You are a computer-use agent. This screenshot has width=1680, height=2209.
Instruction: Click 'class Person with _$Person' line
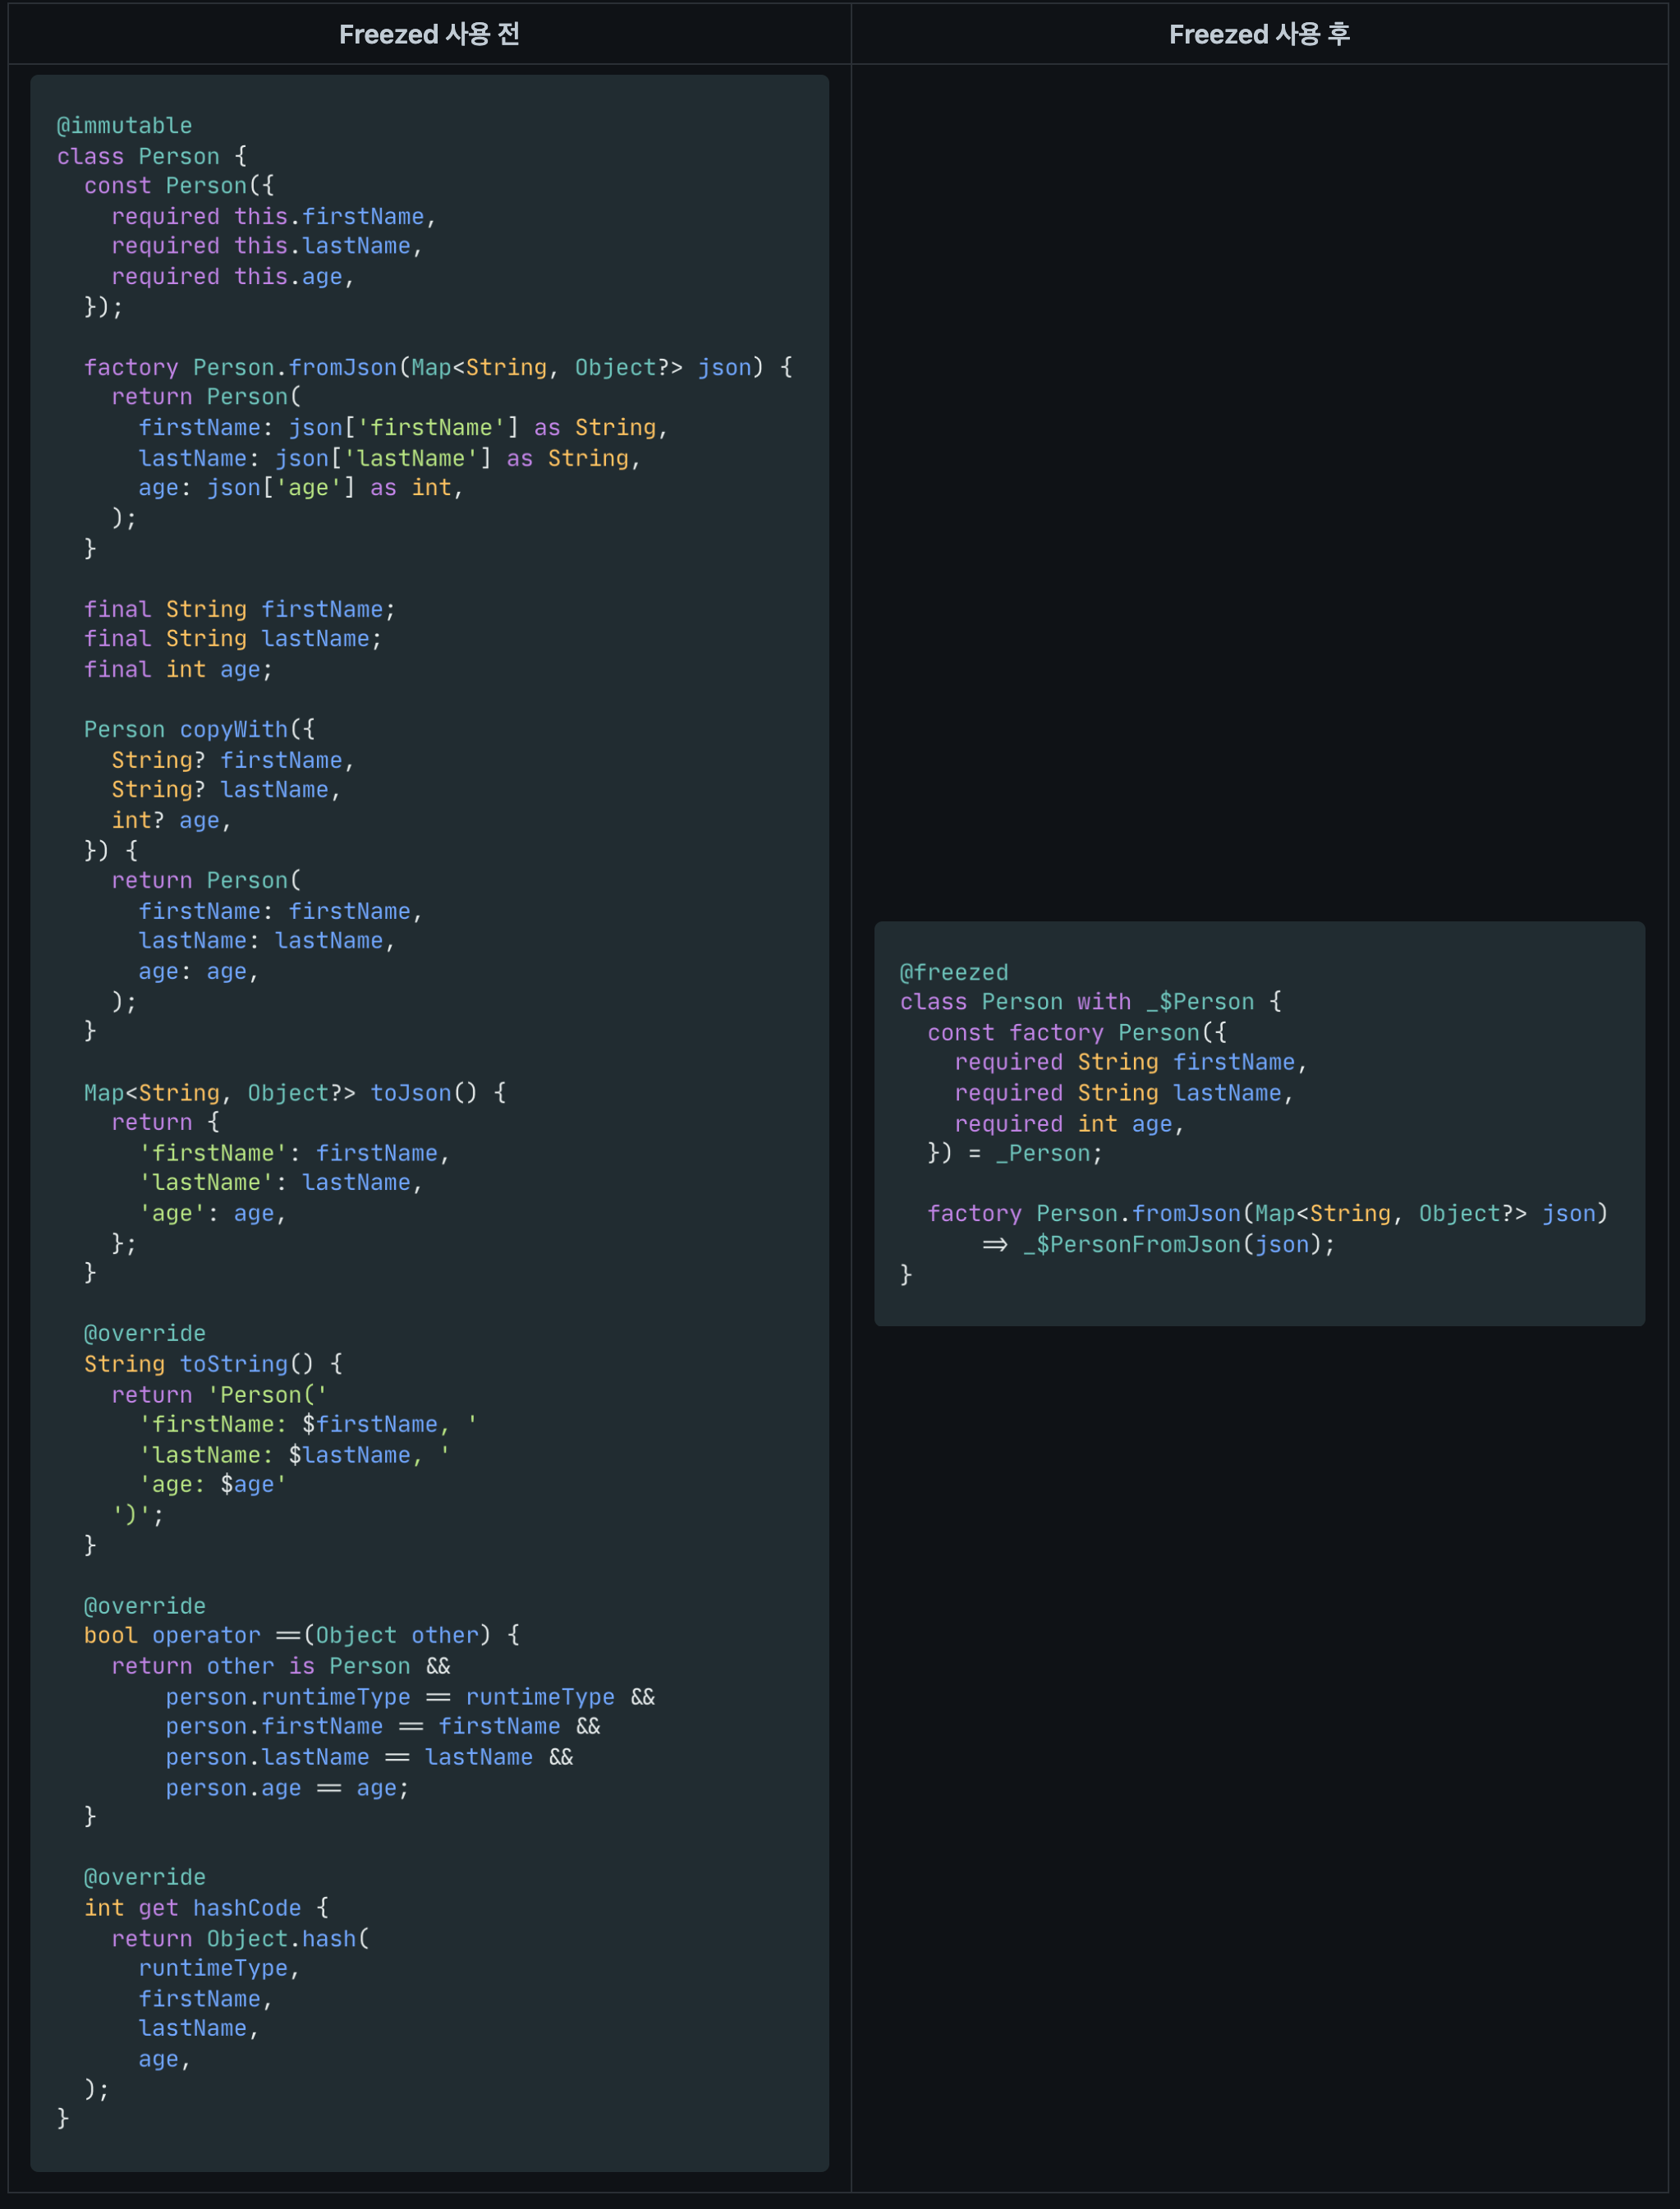(1089, 1002)
